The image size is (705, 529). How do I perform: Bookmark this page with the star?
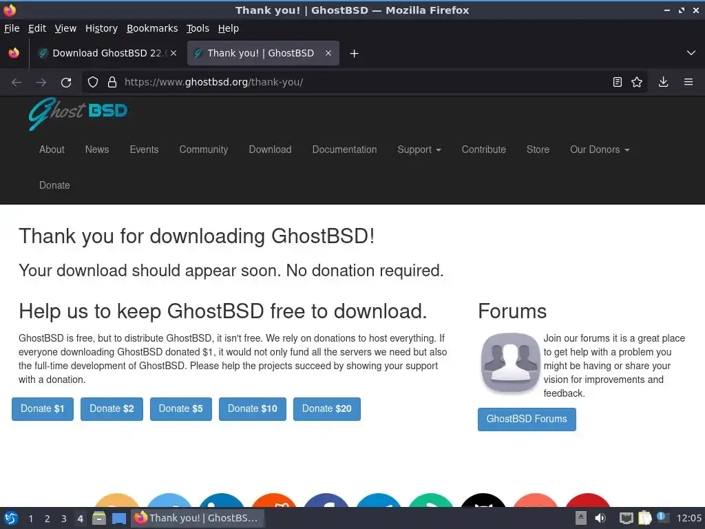click(637, 82)
